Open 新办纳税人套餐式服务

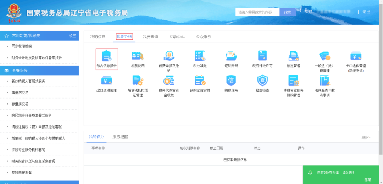pos(28,81)
